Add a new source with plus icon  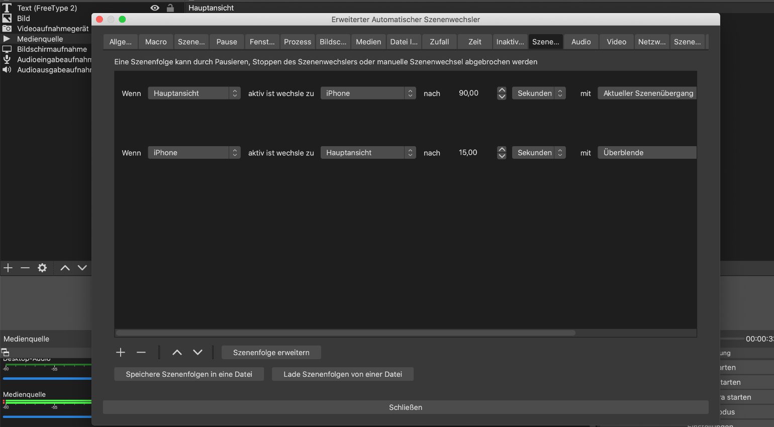(8, 268)
